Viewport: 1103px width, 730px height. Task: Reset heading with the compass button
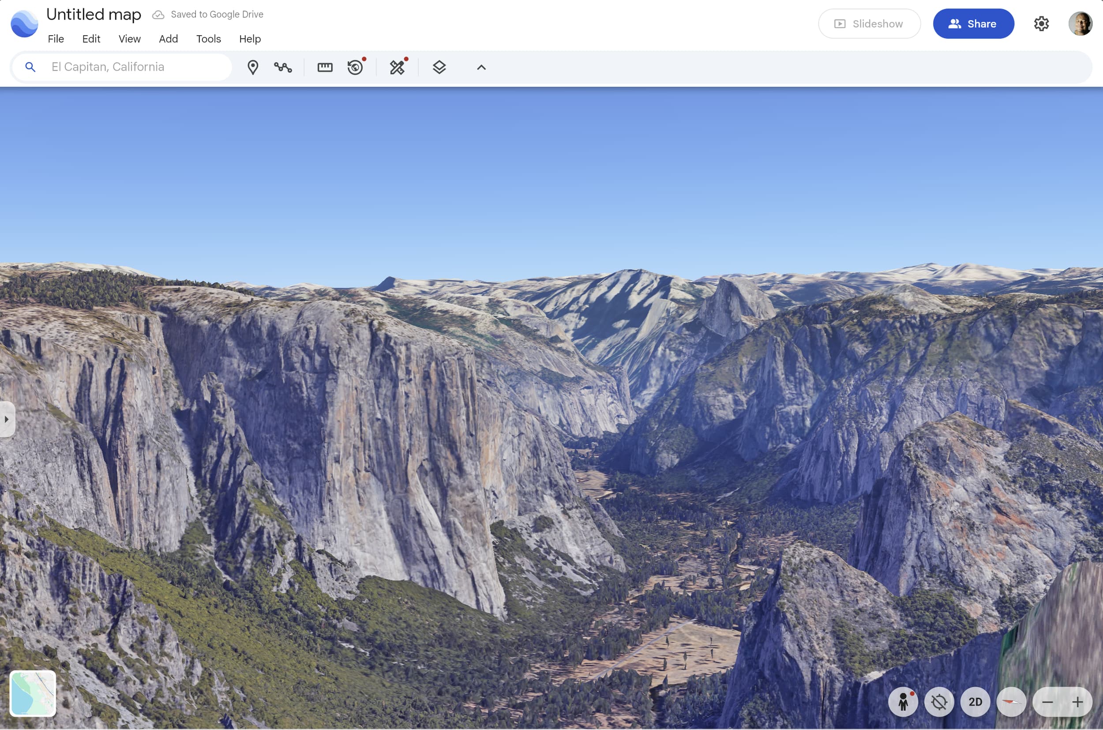(x=1011, y=702)
